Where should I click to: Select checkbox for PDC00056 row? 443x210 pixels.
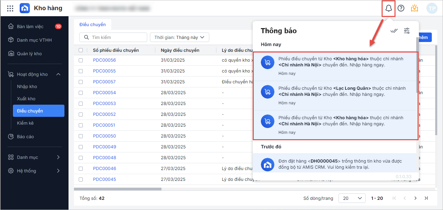point(81,60)
